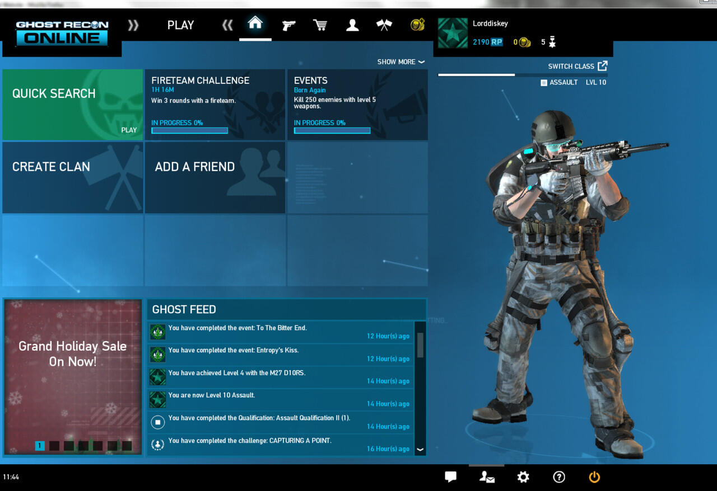Image resolution: width=717 pixels, height=491 pixels.
Task: Open the friends mail icon
Action: tap(487, 477)
